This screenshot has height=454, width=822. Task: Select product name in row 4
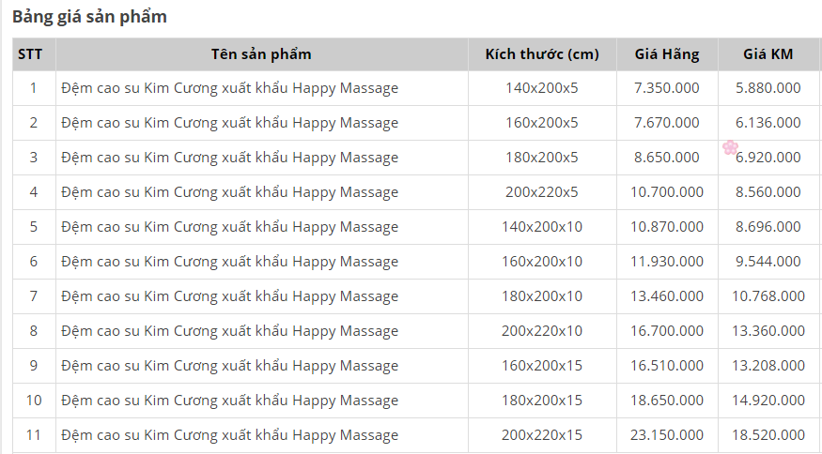[x=230, y=192]
